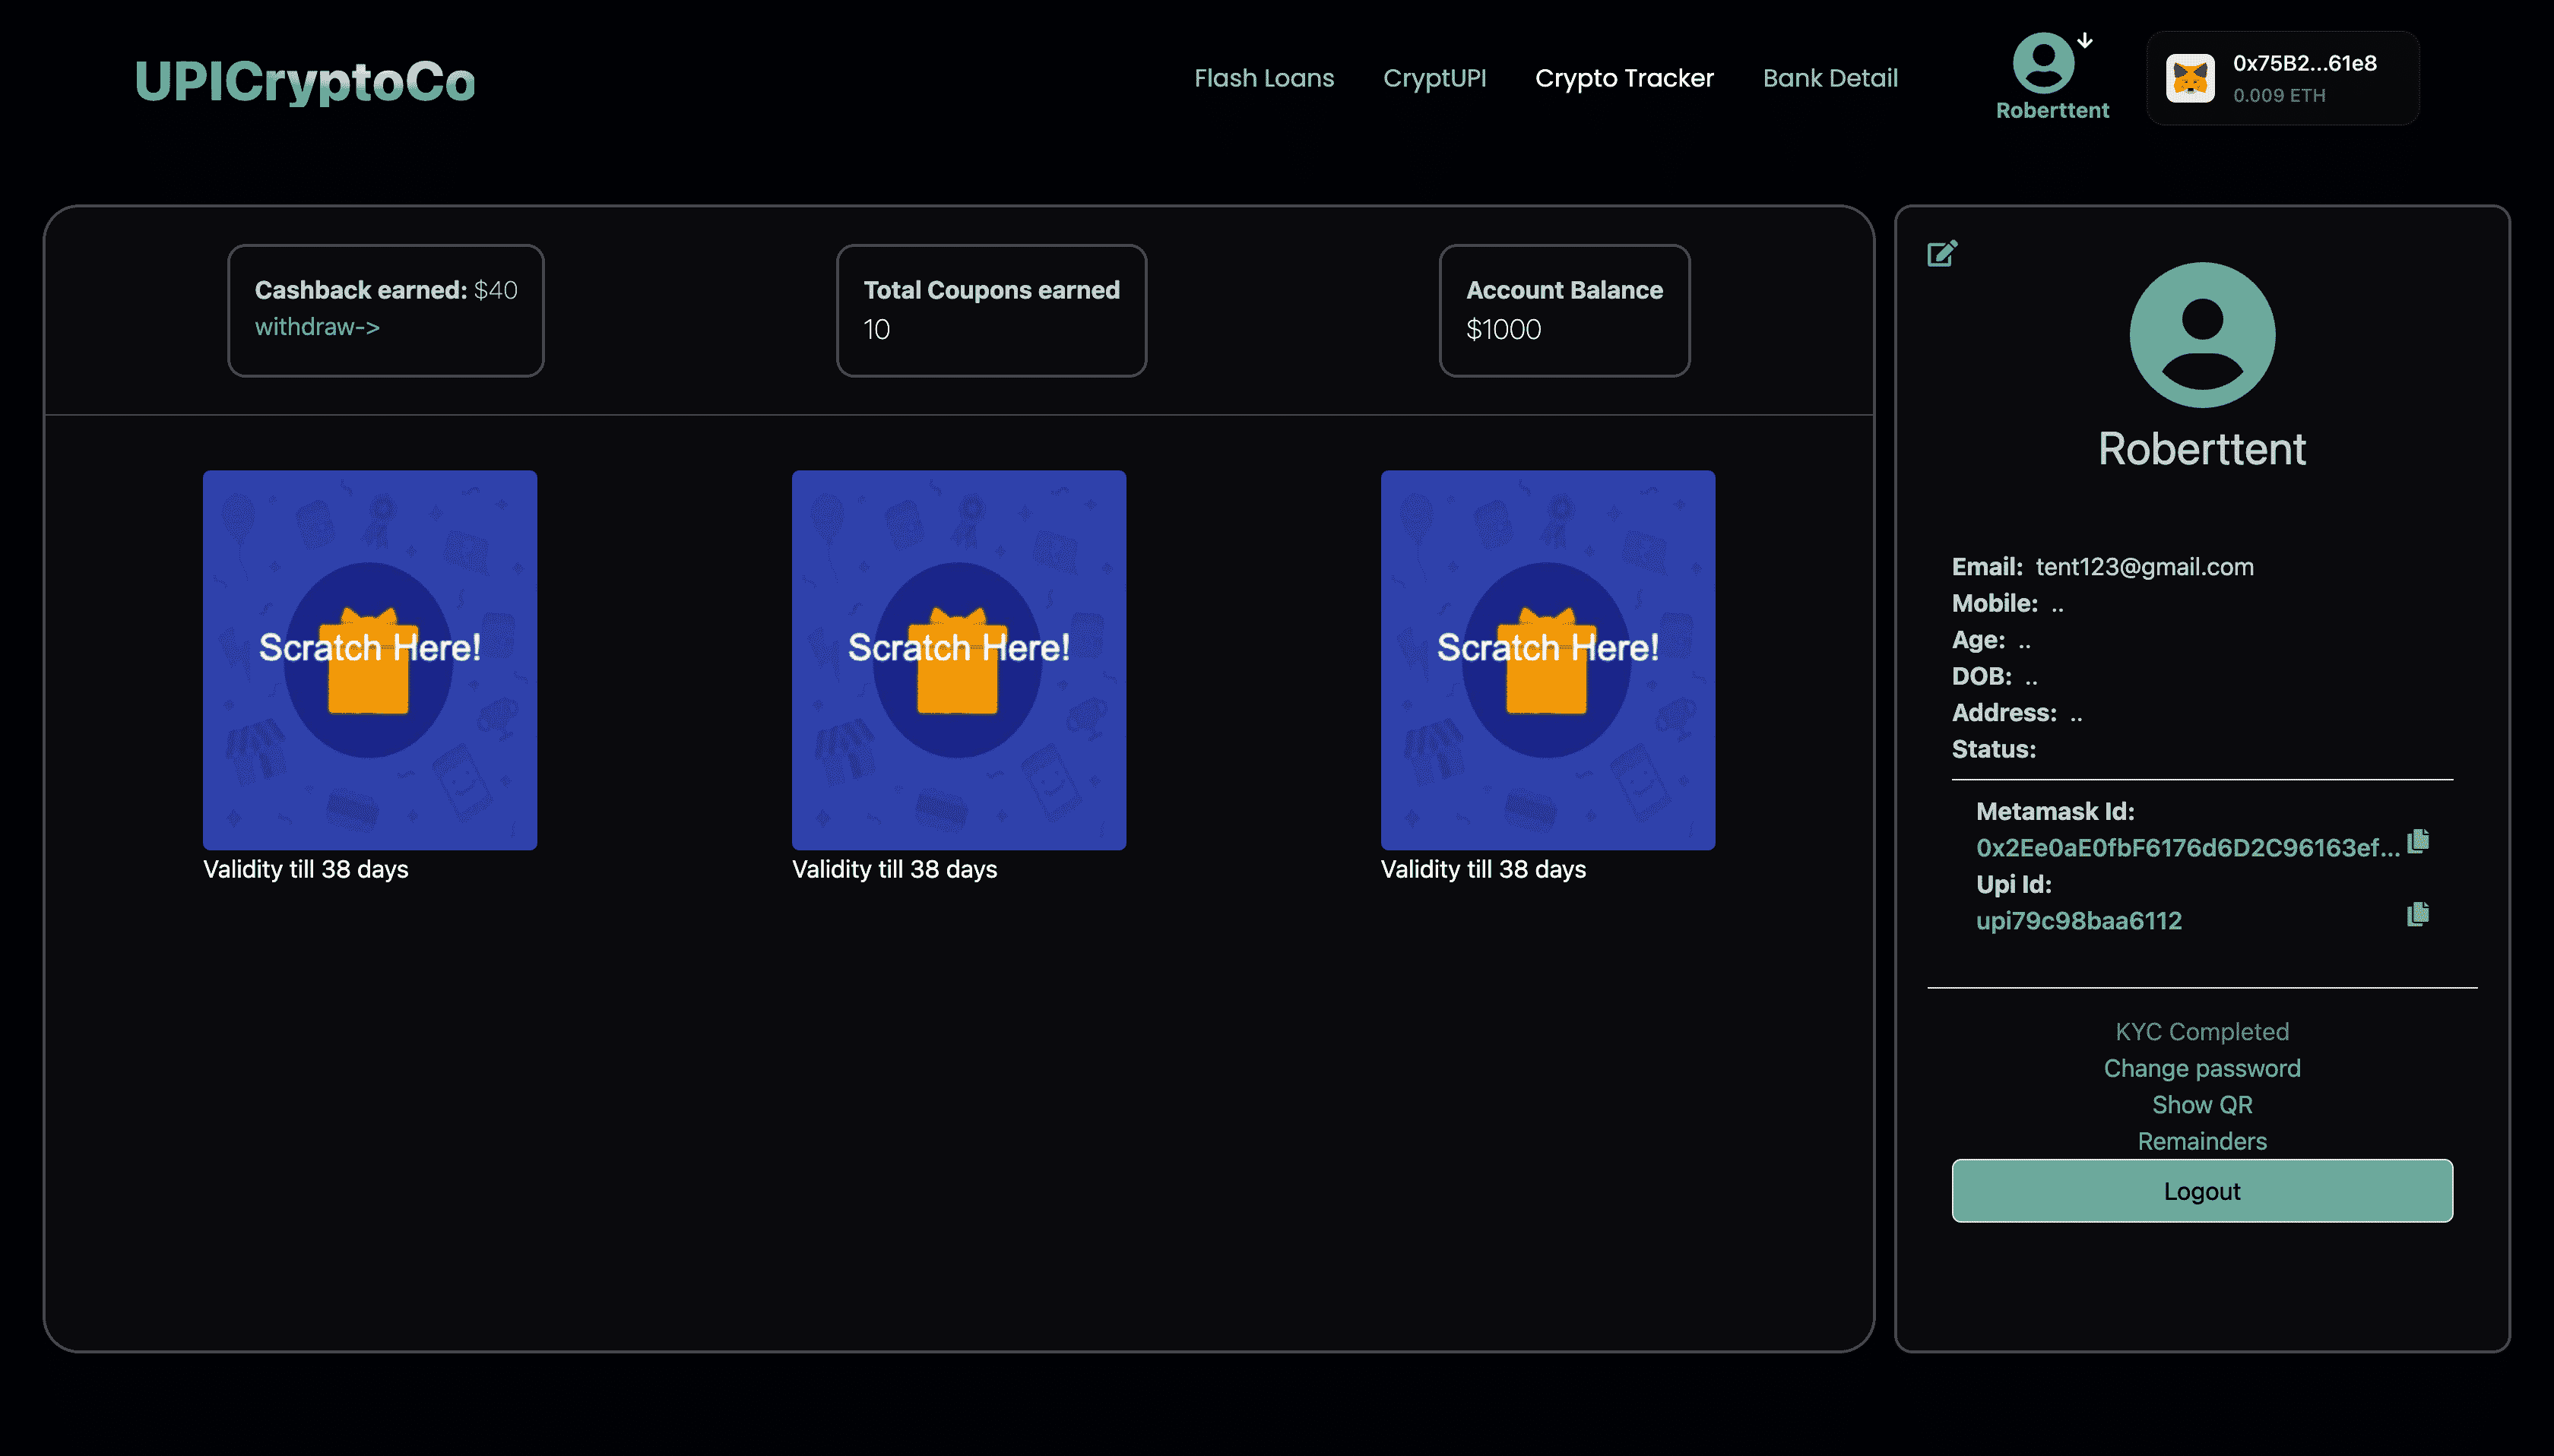Scratch the first coupon card

tap(370, 660)
